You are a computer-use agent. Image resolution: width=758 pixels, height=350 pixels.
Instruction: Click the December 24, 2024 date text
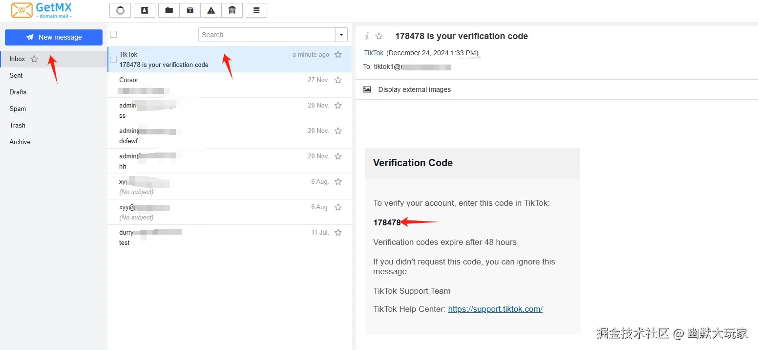(432, 53)
